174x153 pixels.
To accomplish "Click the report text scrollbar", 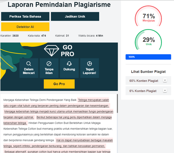I will point(117,103).
